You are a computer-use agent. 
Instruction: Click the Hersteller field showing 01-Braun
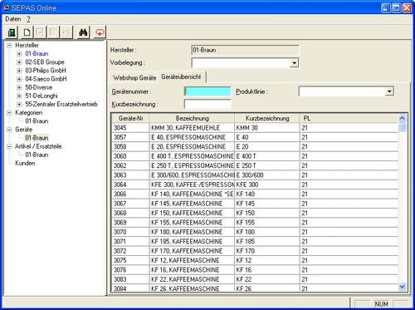[x=245, y=50]
